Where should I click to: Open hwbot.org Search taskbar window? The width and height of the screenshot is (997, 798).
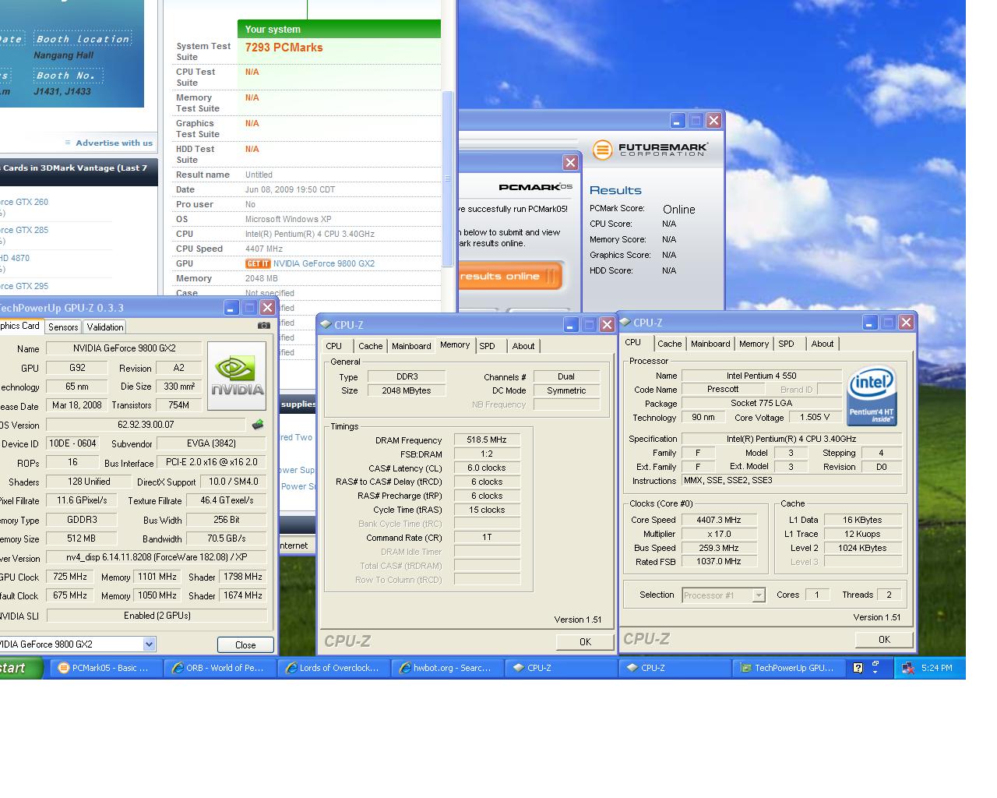[x=447, y=668]
